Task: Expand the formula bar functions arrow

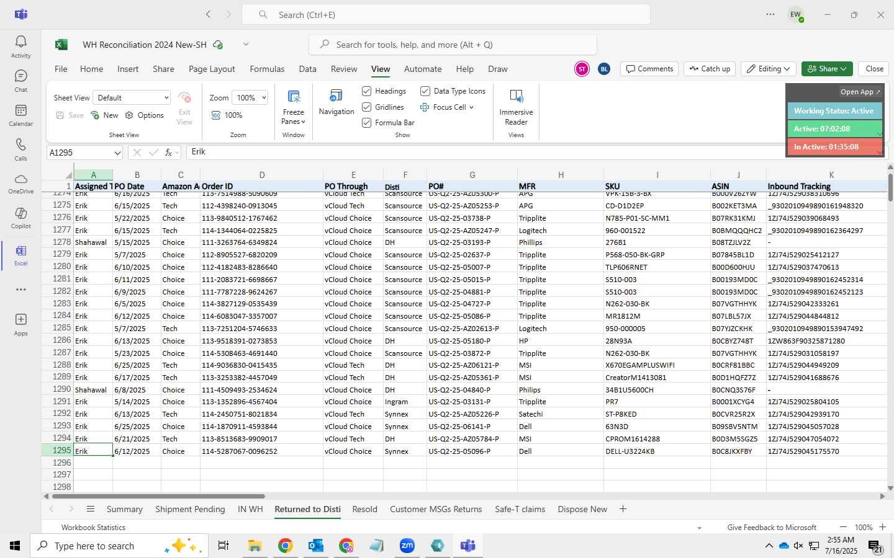Action: (177, 153)
